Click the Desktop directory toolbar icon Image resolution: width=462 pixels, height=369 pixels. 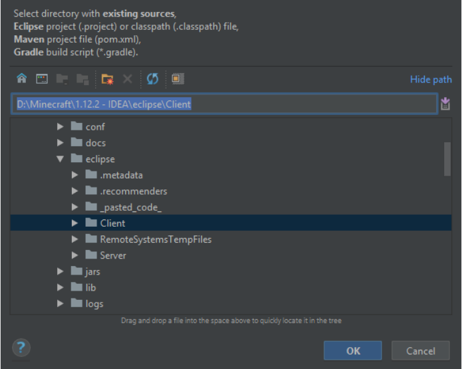pyautogui.click(x=42, y=79)
